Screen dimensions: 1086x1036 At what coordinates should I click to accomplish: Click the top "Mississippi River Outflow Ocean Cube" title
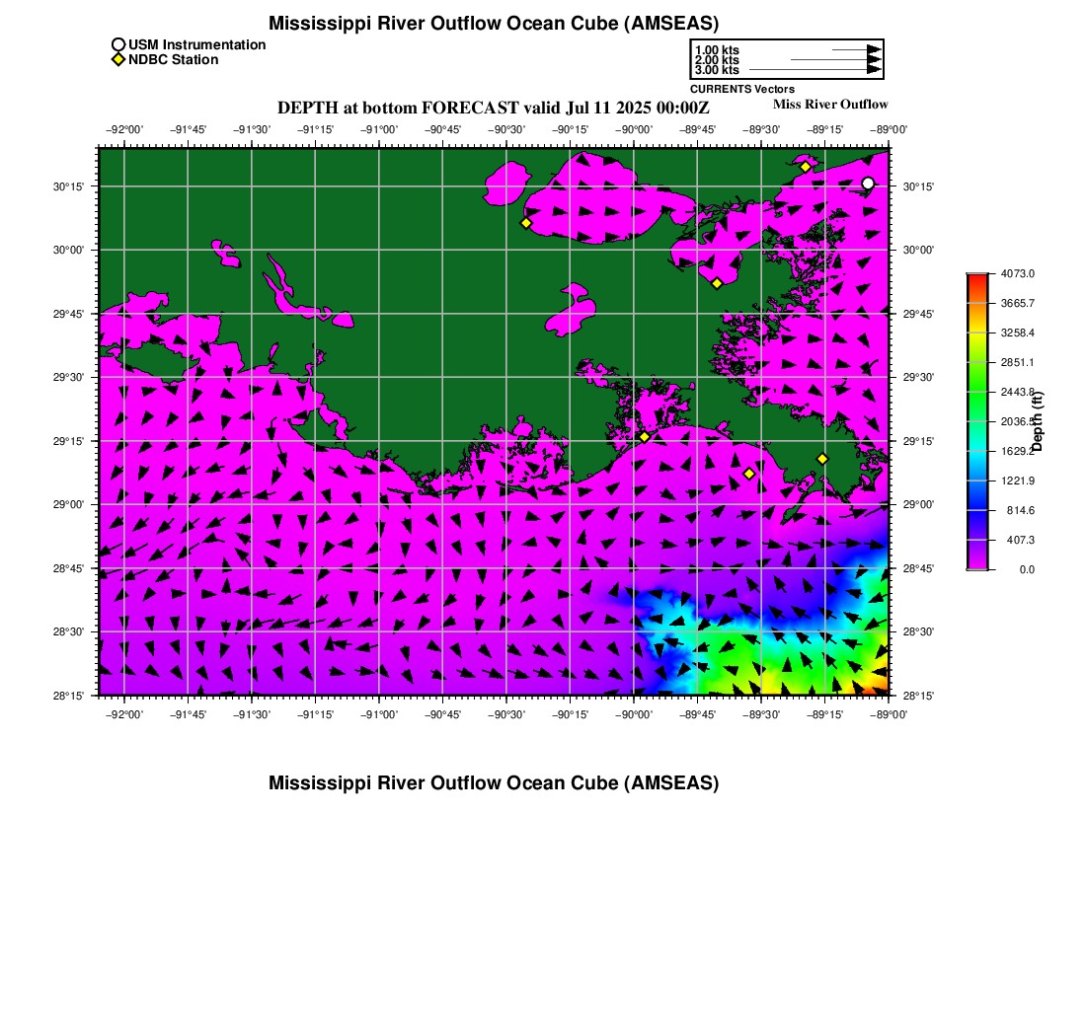coord(494,24)
